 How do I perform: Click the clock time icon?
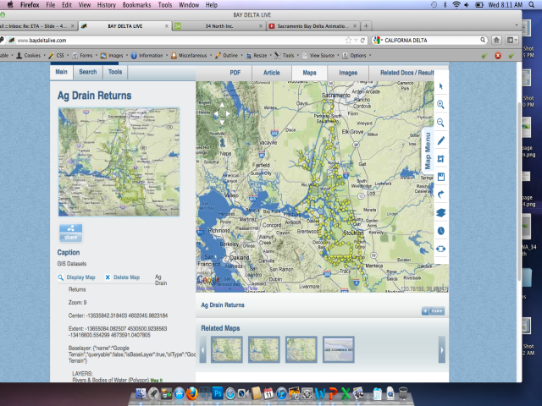440,231
